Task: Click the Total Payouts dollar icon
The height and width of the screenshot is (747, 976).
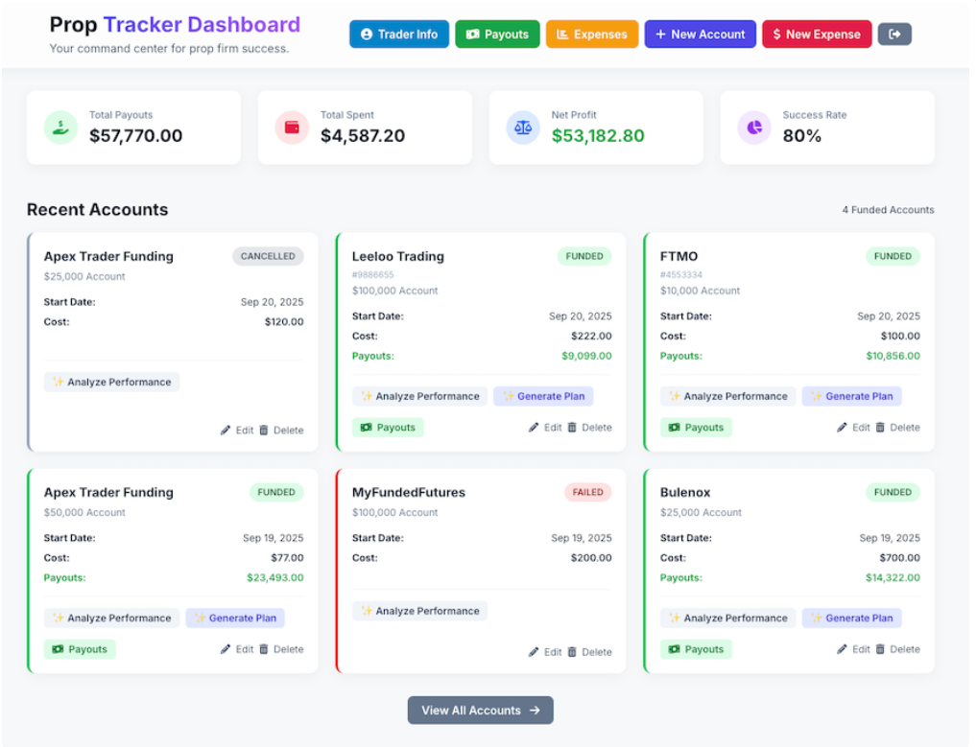Action: coord(59,127)
